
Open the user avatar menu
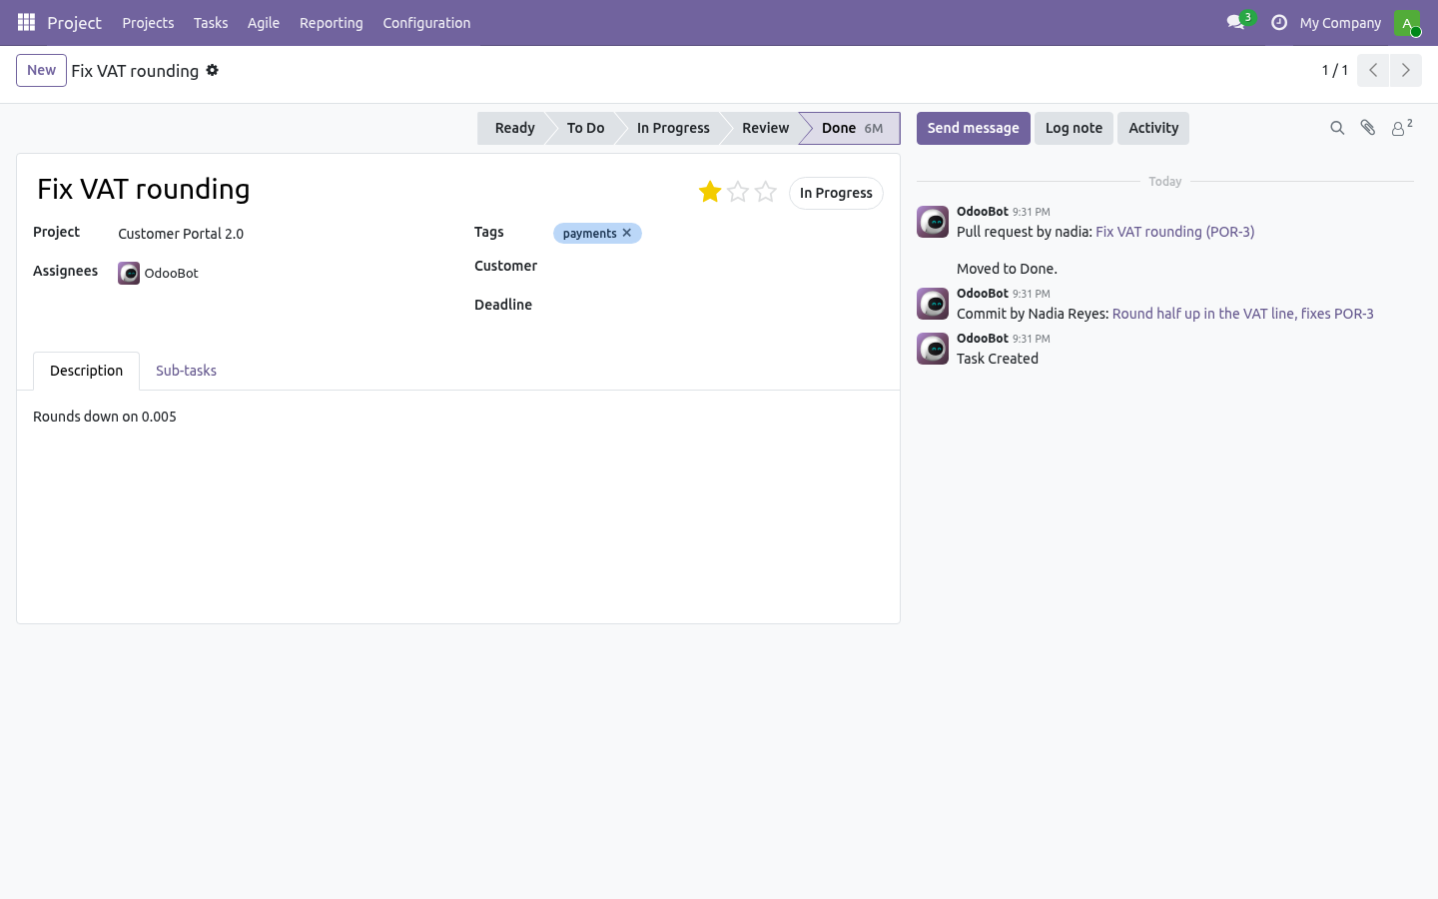coord(1407,23)
